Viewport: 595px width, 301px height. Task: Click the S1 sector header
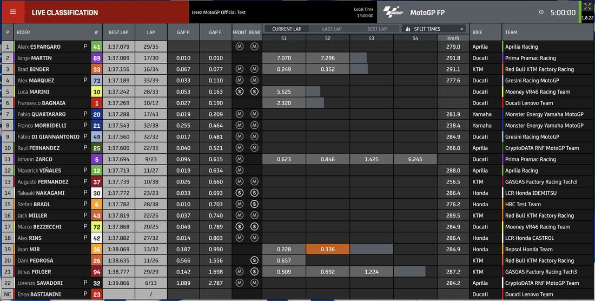(284, 38)
